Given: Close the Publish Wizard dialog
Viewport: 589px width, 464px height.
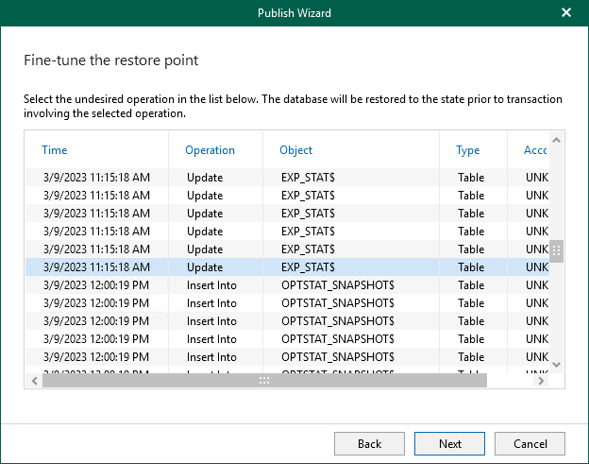Looking at the screenshot, I should click(565, 13).
